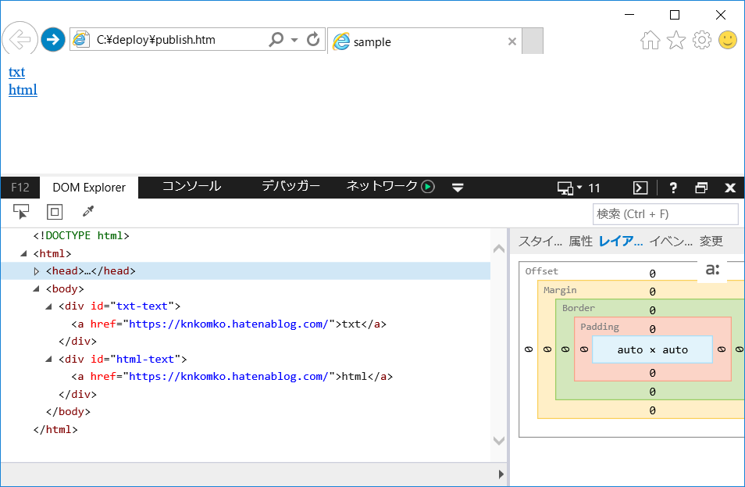Click the Padding top value 0
The image size is (745, 487).
(x=652, y=329)
